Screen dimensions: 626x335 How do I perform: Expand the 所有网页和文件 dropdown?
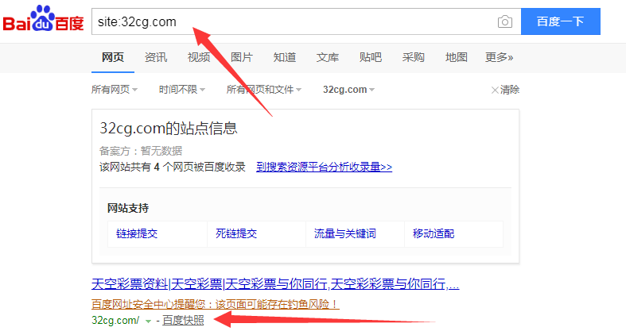[264, 90]
